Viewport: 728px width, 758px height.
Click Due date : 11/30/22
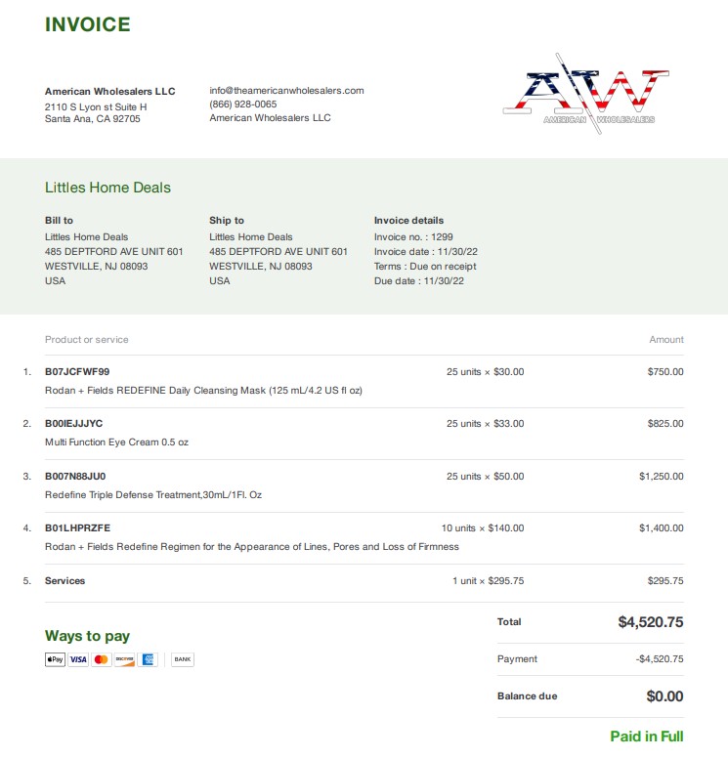419,281
